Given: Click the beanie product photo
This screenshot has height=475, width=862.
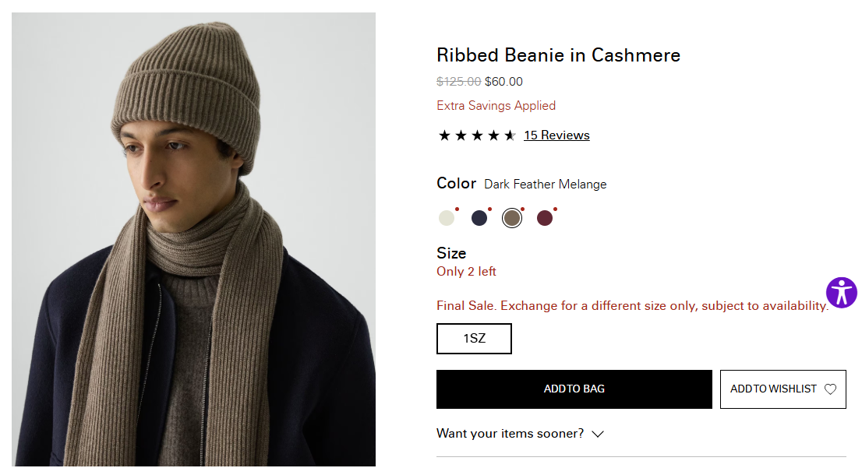Looking at the screenshot, I should (193, 239).
